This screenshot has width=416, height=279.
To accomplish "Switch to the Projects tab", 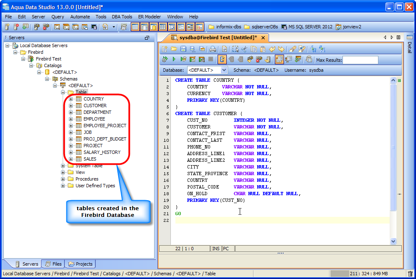I will pos(81,264).
